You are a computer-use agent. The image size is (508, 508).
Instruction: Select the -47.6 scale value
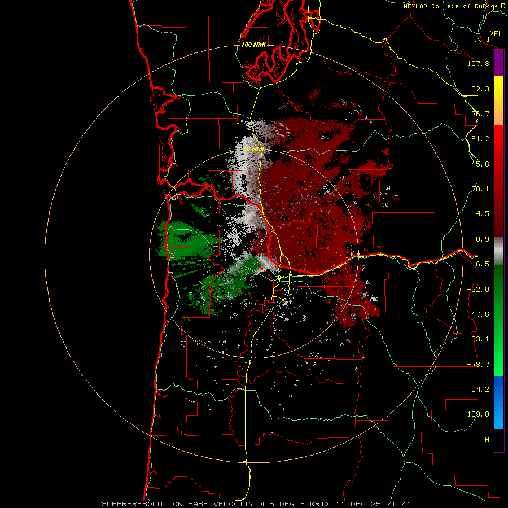click(478, 314)
